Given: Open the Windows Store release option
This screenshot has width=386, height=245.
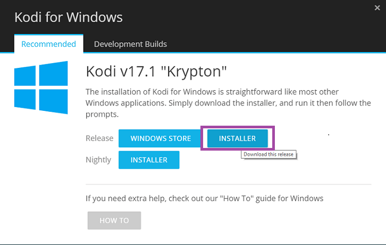Looking at the screenshot, I should (161, 138).
